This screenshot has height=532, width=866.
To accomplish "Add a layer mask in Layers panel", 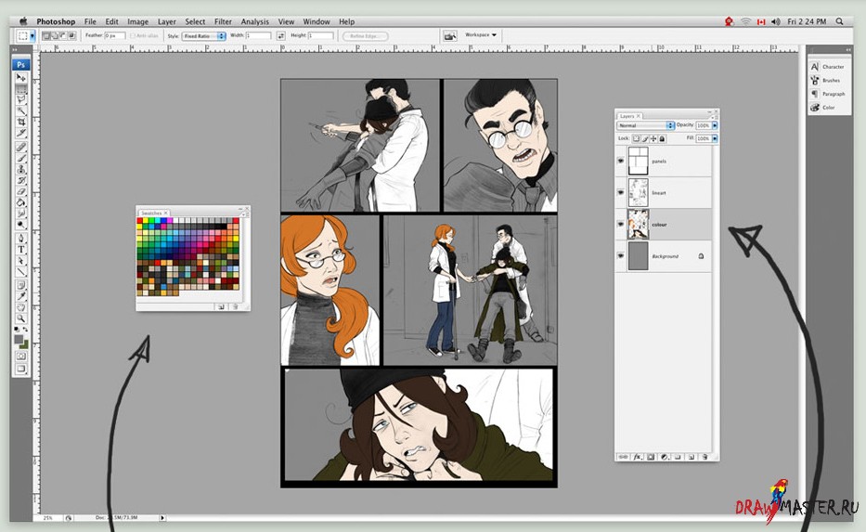I will pos(651,457).
